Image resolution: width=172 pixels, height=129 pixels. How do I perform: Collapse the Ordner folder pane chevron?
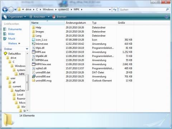[x=27, y=49]
